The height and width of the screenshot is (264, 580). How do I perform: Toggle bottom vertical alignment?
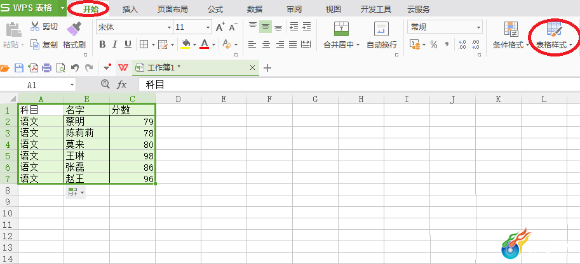pos(278,27)
